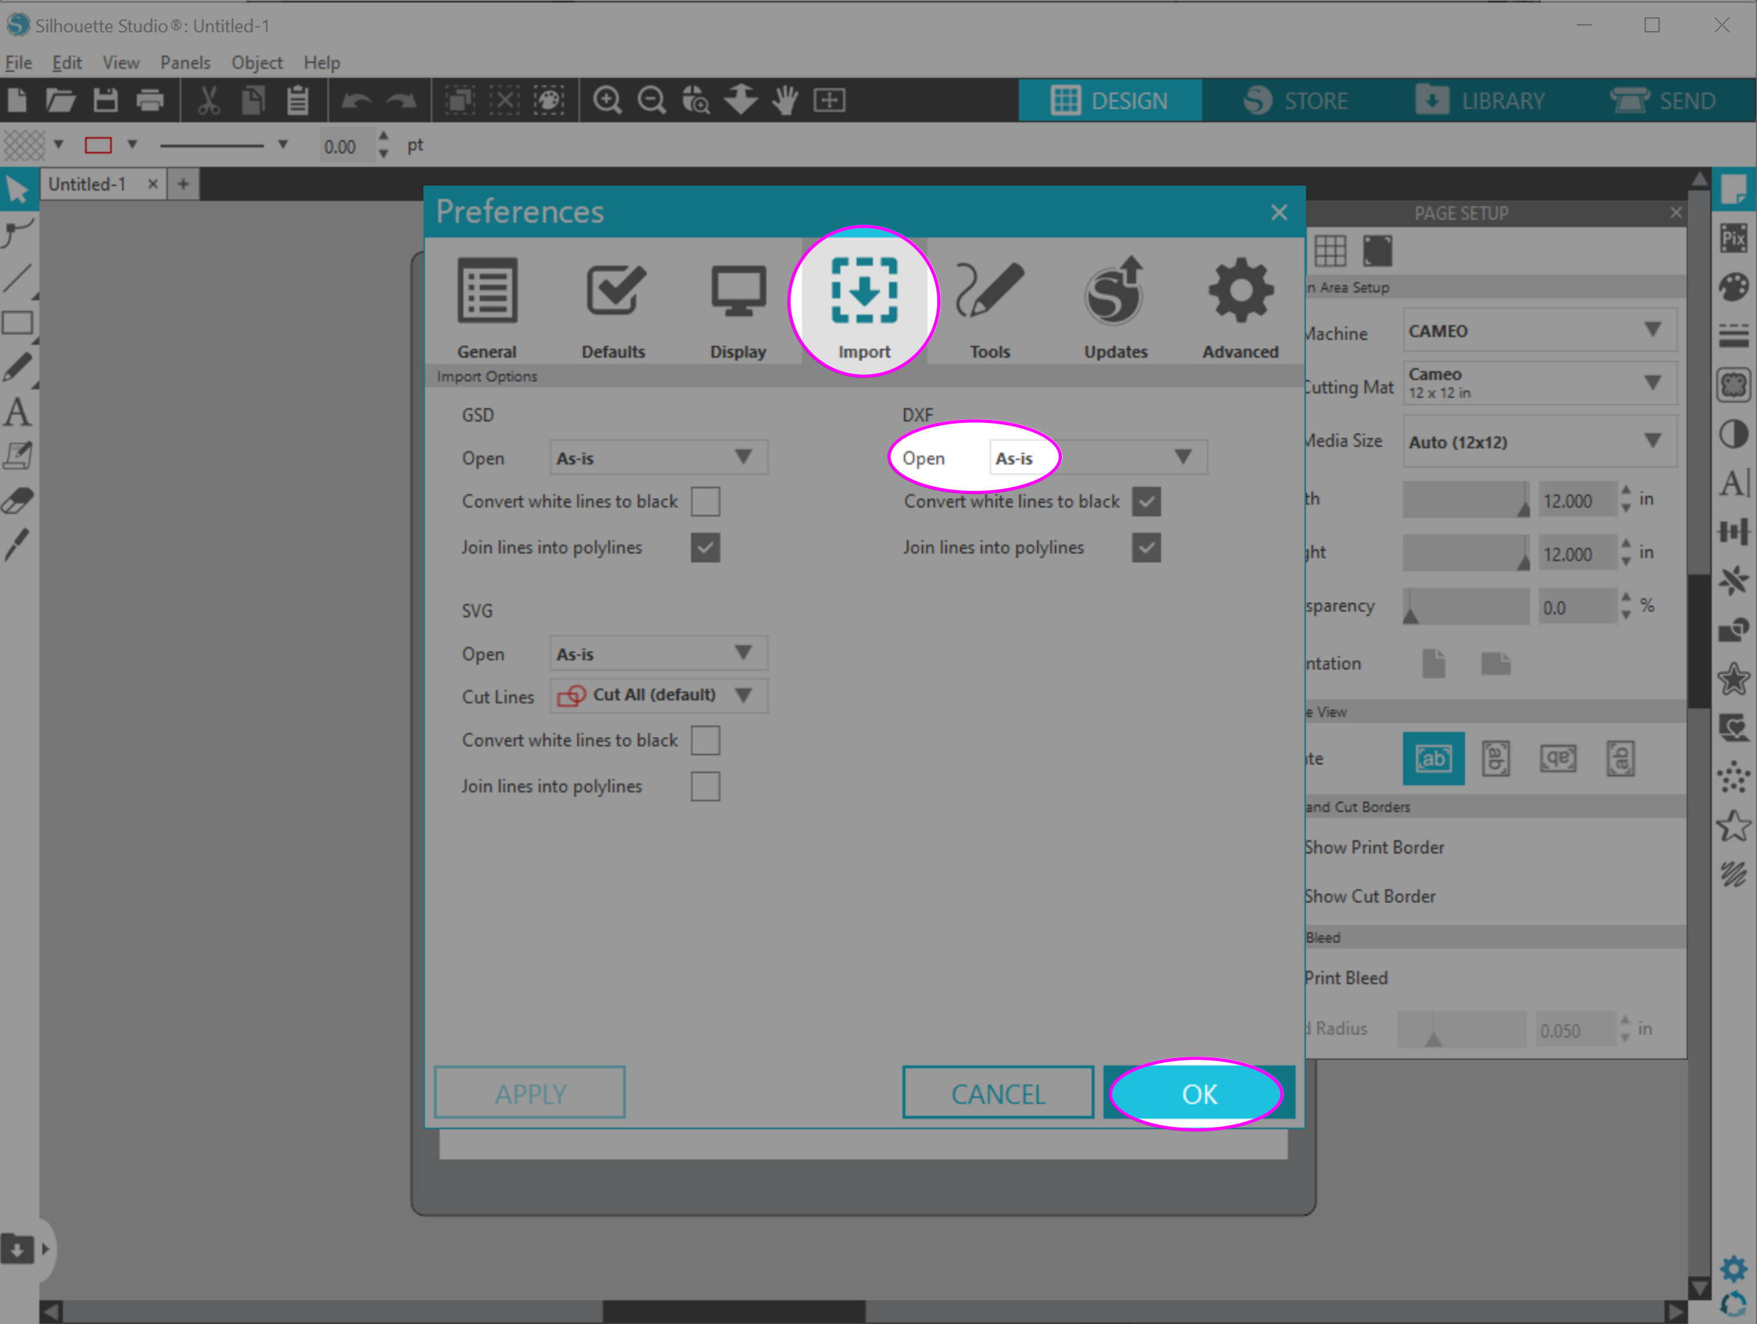The width and height of the screenshot is (1757, 1324).
Task: Add a new document tab
Action: point(183,185)
